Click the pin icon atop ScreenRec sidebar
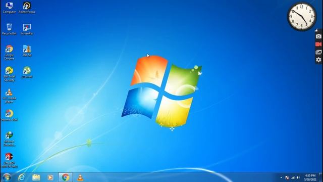 coord(317,30)
